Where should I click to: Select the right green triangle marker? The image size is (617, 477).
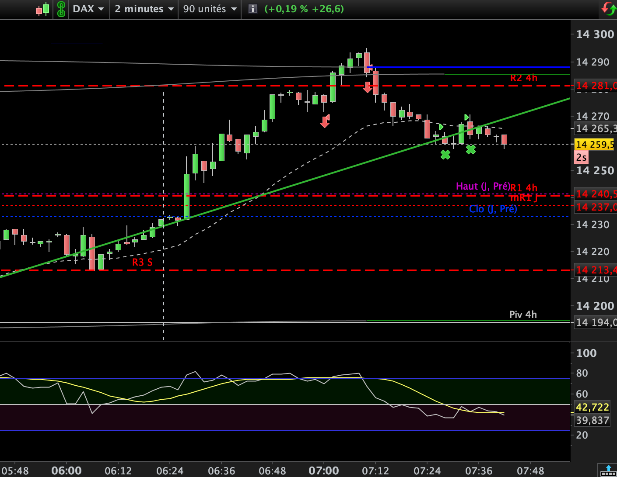tap(467, 117)
